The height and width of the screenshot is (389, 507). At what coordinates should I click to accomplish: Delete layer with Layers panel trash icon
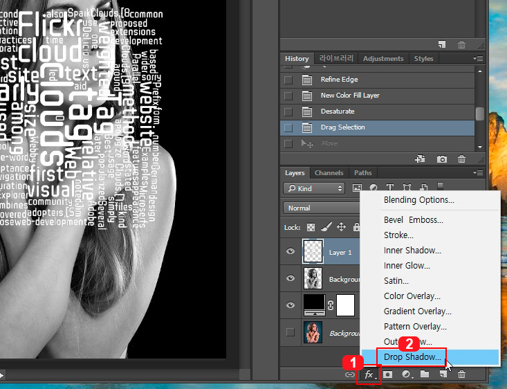[461, 374]
